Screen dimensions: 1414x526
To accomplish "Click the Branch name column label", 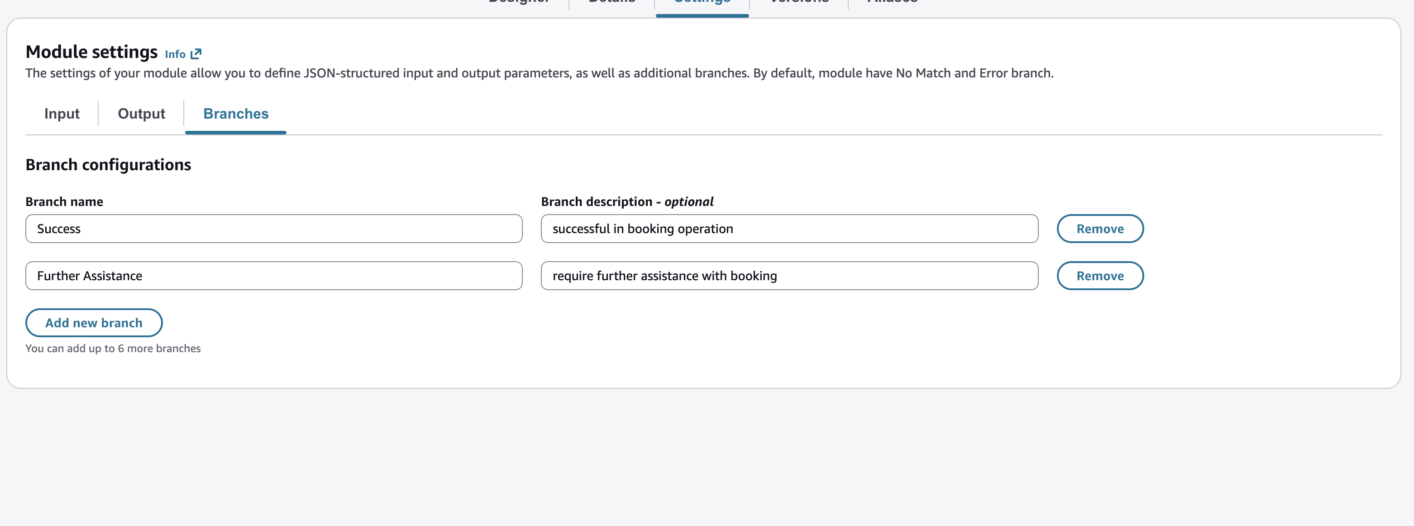I will pos(64,201).
